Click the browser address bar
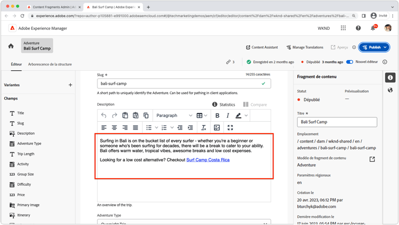 click(192, 16)
